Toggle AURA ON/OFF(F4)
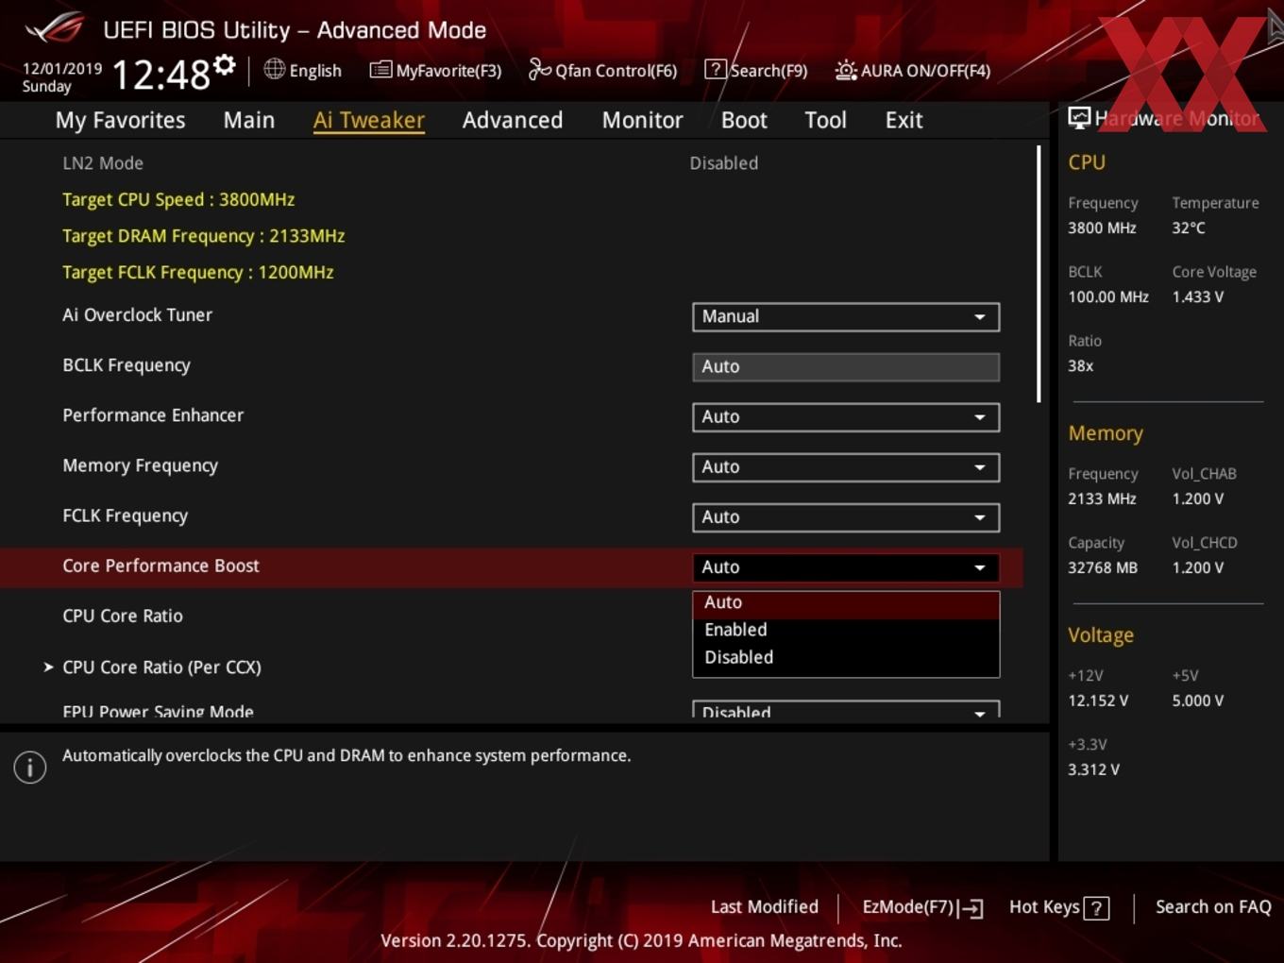 913,70
